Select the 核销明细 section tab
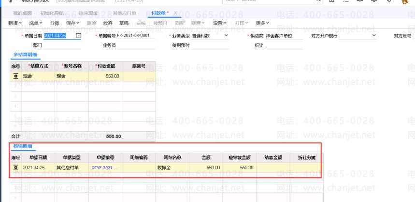The height and width of the screenshot is (202, 415). click(23, 146)
